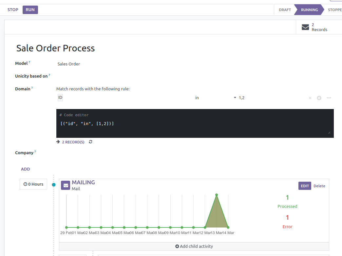Switch status to Draft
This screenshot has width=342, height=256.
point(285,10)
